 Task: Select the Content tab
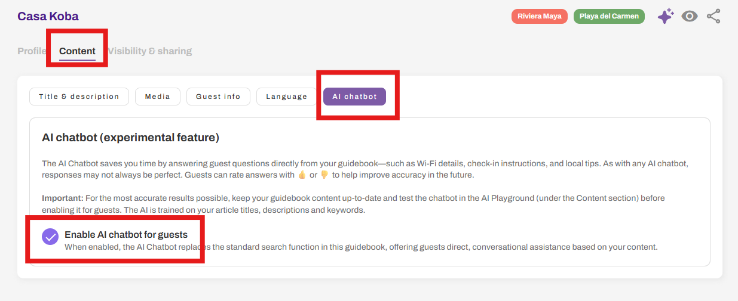pyautogui.click(x=77, y=51)
